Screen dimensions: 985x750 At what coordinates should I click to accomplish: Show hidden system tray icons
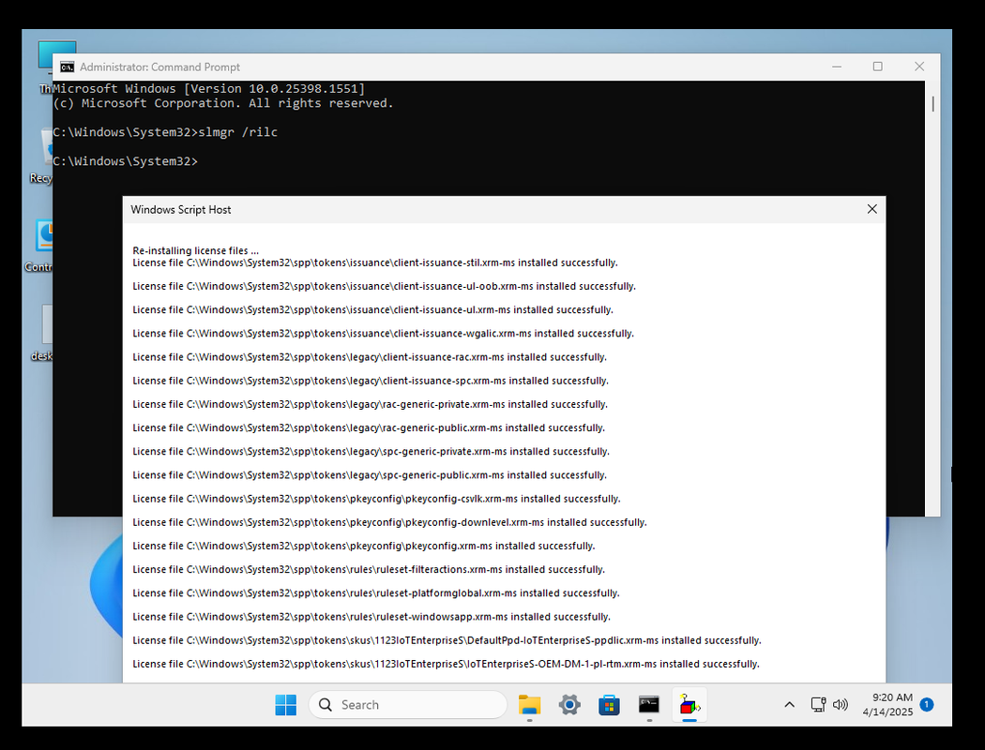(x=790, y=705)
